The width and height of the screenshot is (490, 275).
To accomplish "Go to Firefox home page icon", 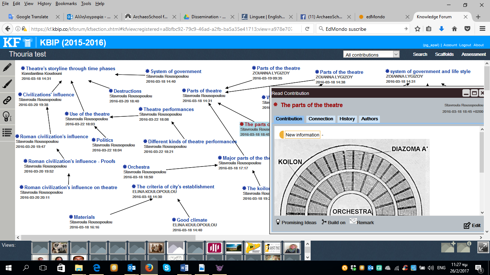I will click(x=454, y=29).
